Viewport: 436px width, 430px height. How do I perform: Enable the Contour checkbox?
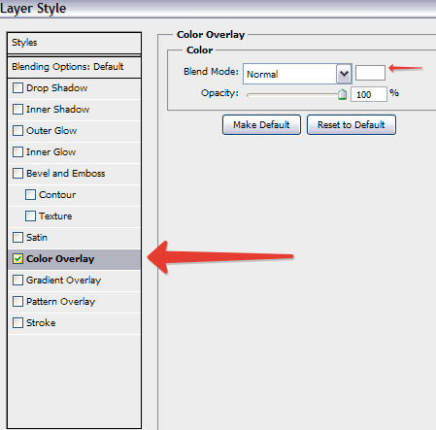click(x=30, y=195)
